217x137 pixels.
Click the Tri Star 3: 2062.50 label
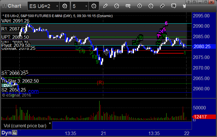pyautogui.click(x=20, y=81)
